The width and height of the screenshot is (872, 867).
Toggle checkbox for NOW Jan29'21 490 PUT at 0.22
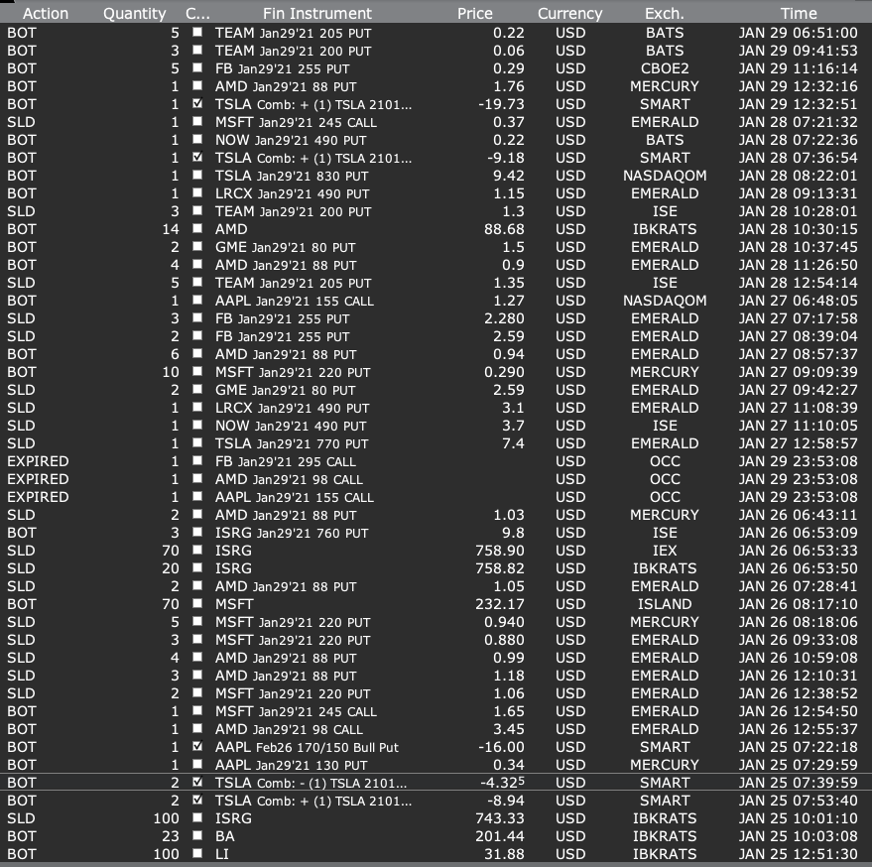point(197,139)
